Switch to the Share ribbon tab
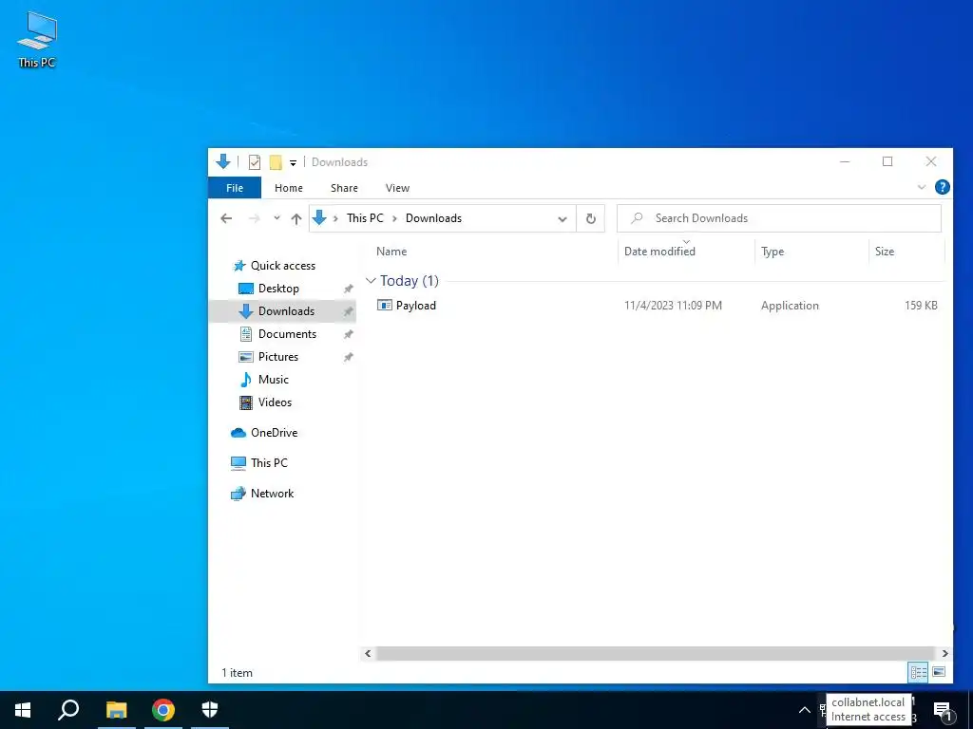973x729 pixels. [344, 188]
